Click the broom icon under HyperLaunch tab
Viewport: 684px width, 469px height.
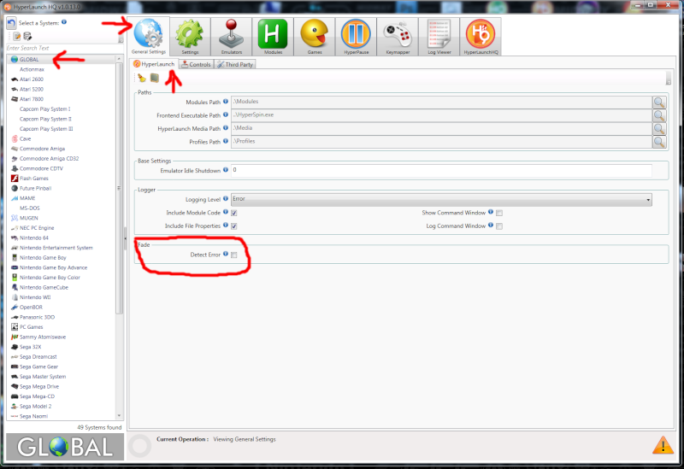point(142,78)
